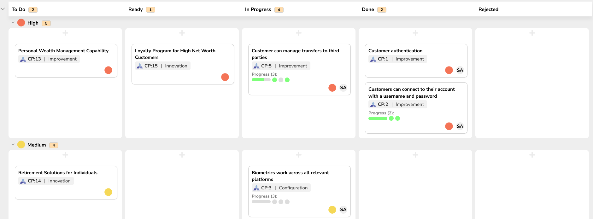The height and width of the screenshot is (219, 593).
Task: Collapse all swimlanes using the top-left chevron
Action: click(3, 9)
